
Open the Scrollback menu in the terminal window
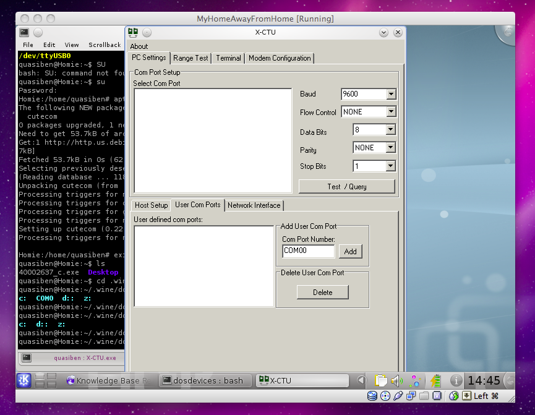click(x=105, y=45)
